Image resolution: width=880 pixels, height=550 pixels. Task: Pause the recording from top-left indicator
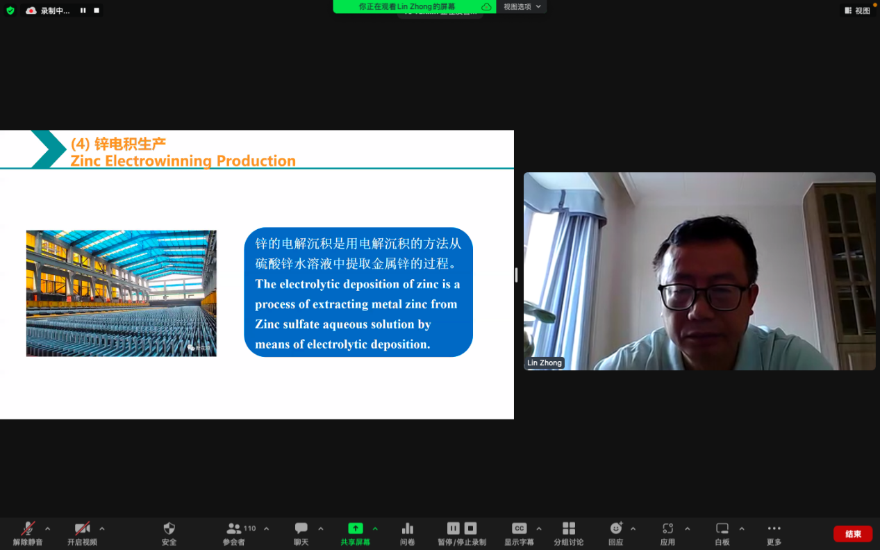83,10
